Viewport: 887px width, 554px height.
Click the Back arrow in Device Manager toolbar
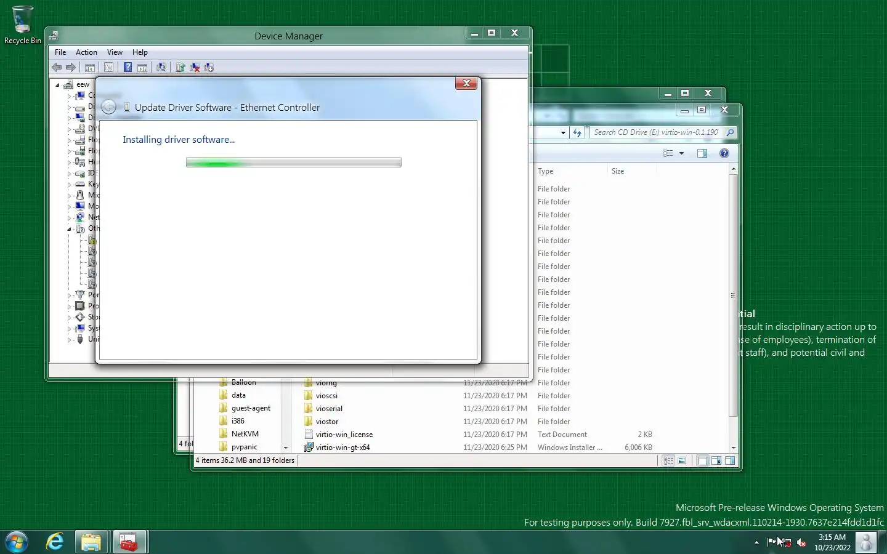click(x=57, y=68)
